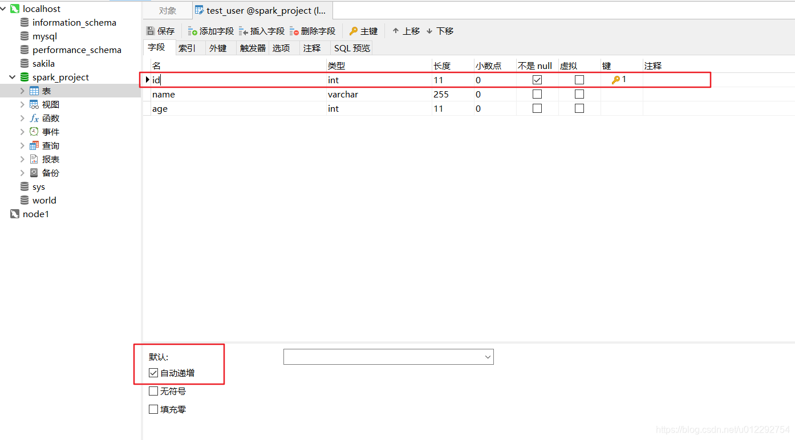Click the reports (报表) icon

click(34, 159)
